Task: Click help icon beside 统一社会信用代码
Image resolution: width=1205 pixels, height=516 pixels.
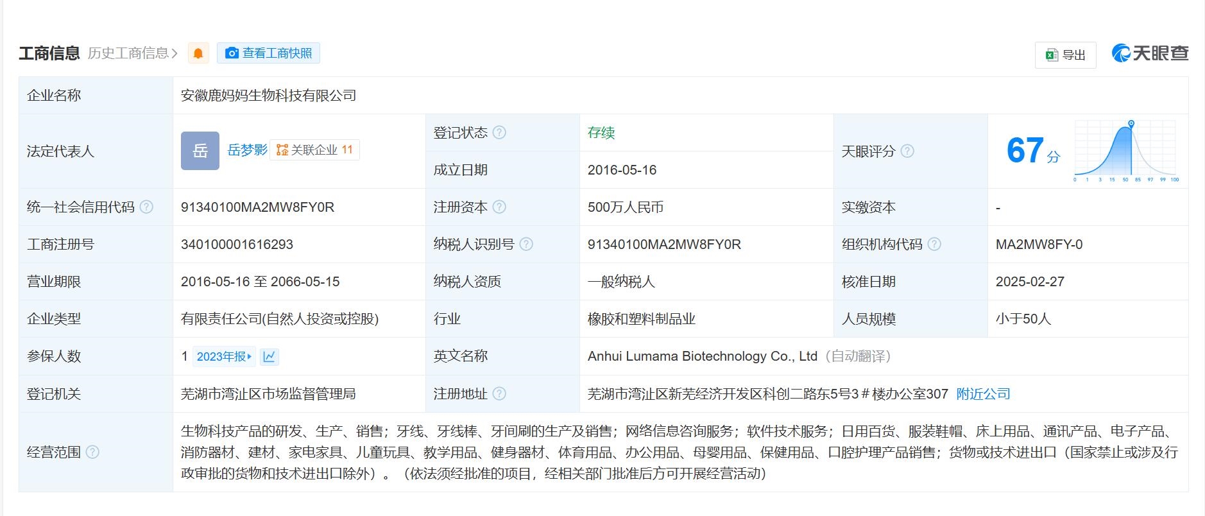Action: tap(146, 207)
